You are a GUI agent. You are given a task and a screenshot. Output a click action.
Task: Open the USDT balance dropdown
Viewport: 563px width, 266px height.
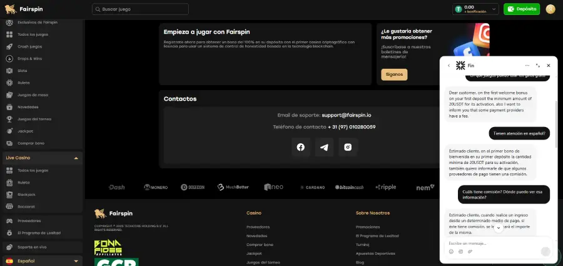475,9
